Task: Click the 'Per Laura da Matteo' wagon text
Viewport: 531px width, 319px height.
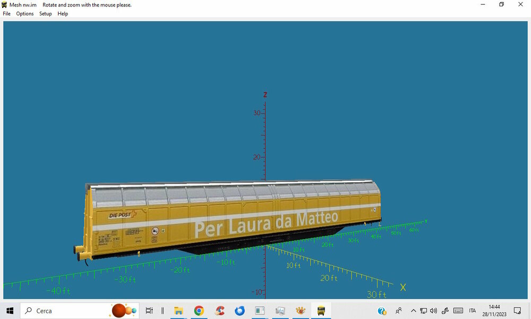Action: point(266,224)
